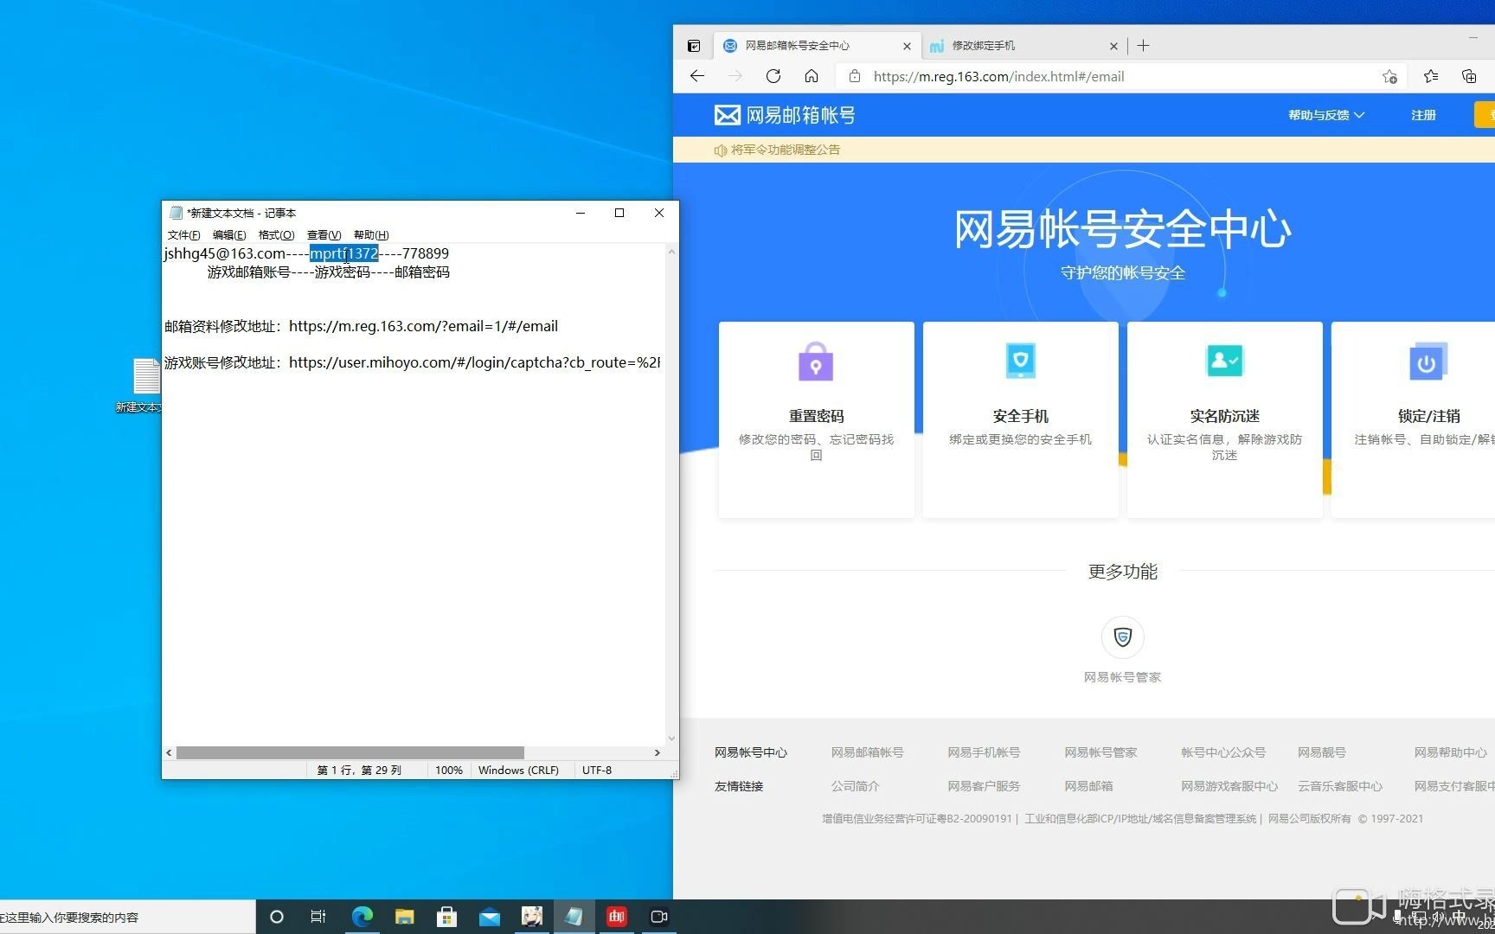Close the 网易邮箱帐号安全中心 tab

click(x=907, y=46)
